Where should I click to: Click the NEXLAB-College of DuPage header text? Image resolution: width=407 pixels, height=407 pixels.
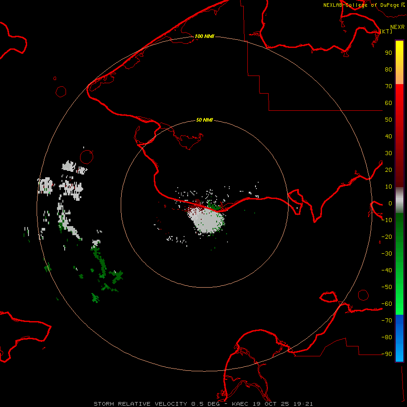point(364,5)
